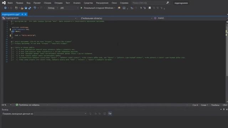Open the Справка menu
Viewport: 228px width, 128px height.
coord(124,3)
